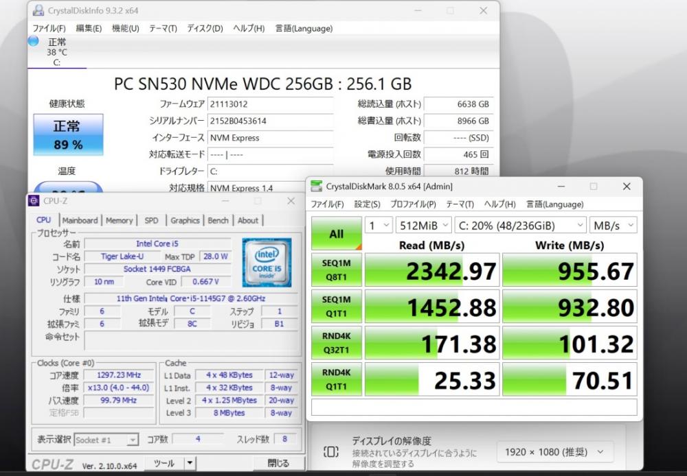This screenshot has width=687, height=476.
Task: Click the 932.80 write result
Action: 570,307
